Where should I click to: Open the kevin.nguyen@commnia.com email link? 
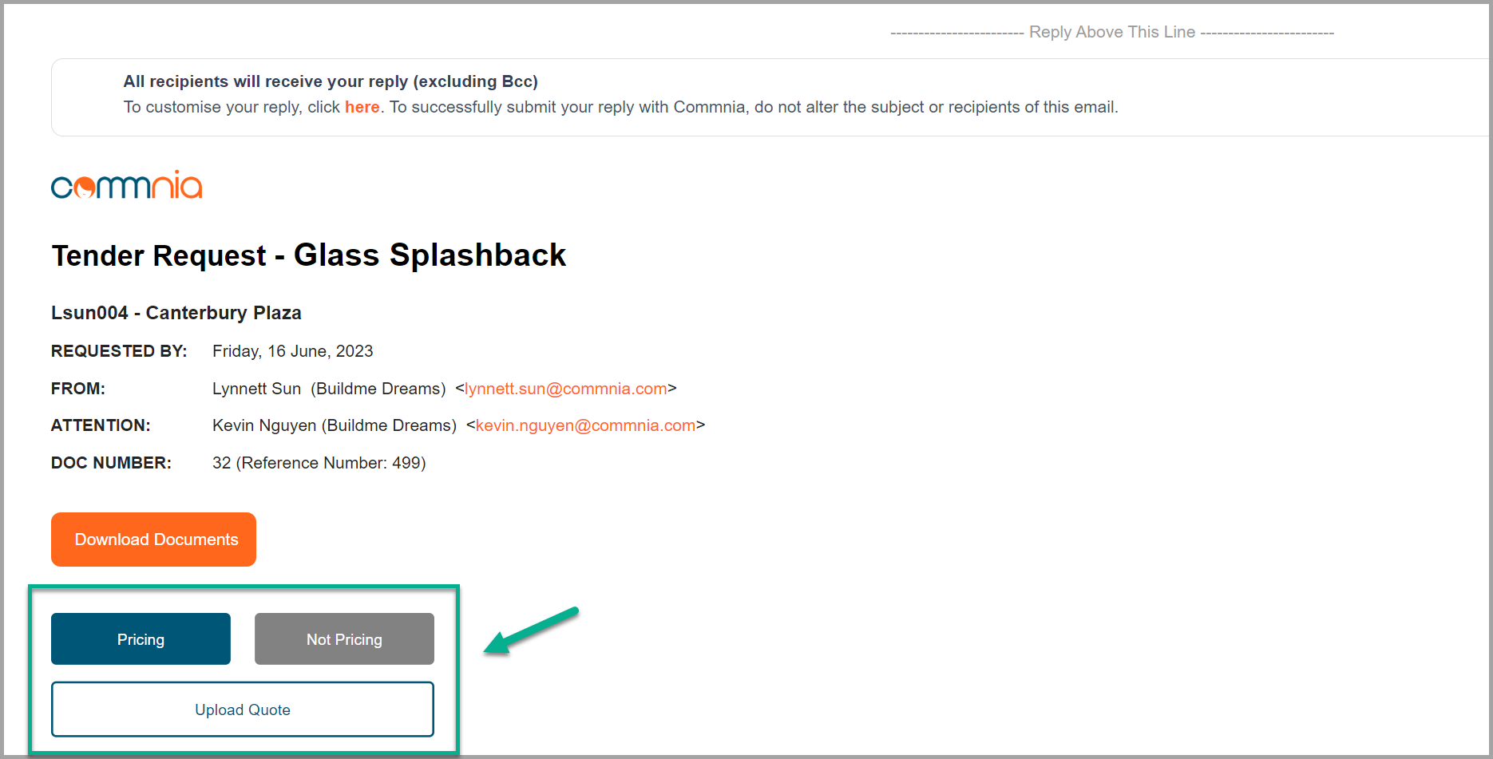(x=585, y=425)
